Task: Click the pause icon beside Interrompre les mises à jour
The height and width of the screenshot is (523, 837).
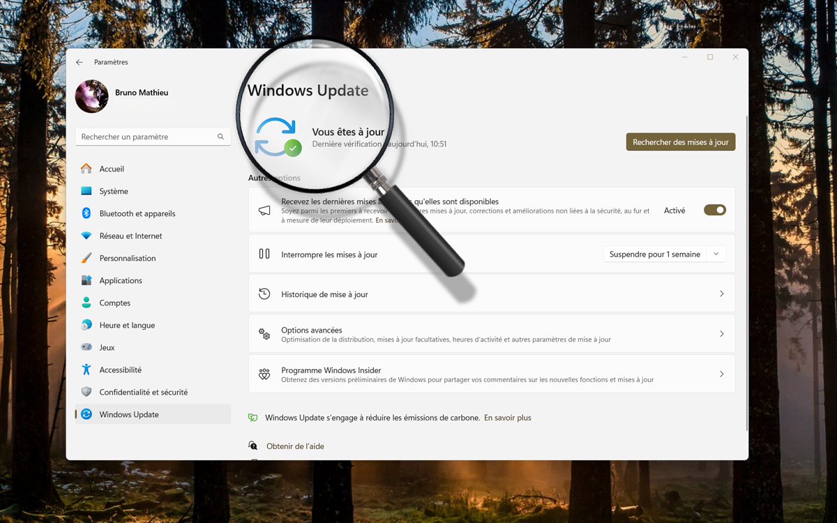Action: (x=264, y=254)
